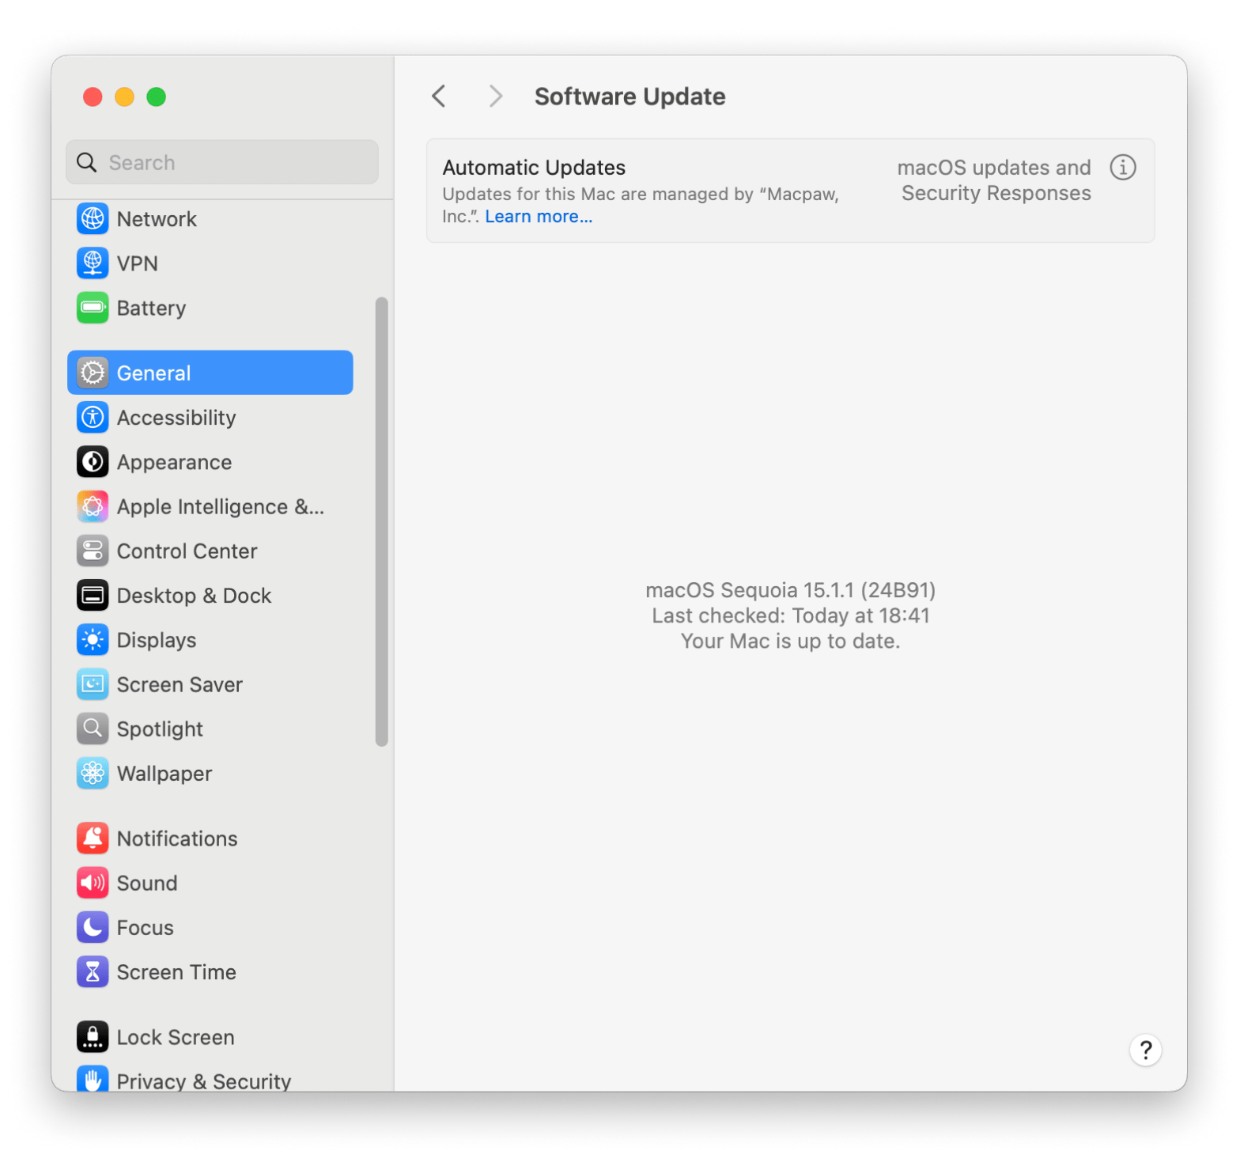Click the Search input field
Screen dimensions: 1240x1166
(x=222, y=162)
